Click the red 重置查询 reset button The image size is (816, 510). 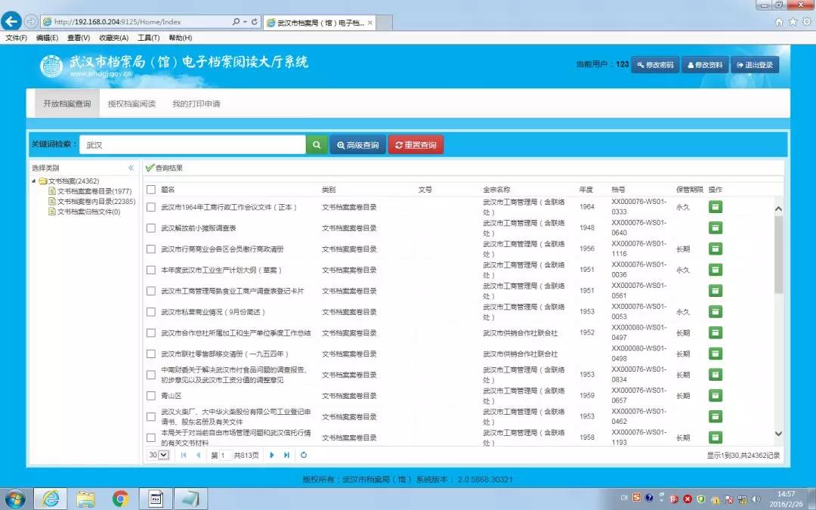pos(416,145)
